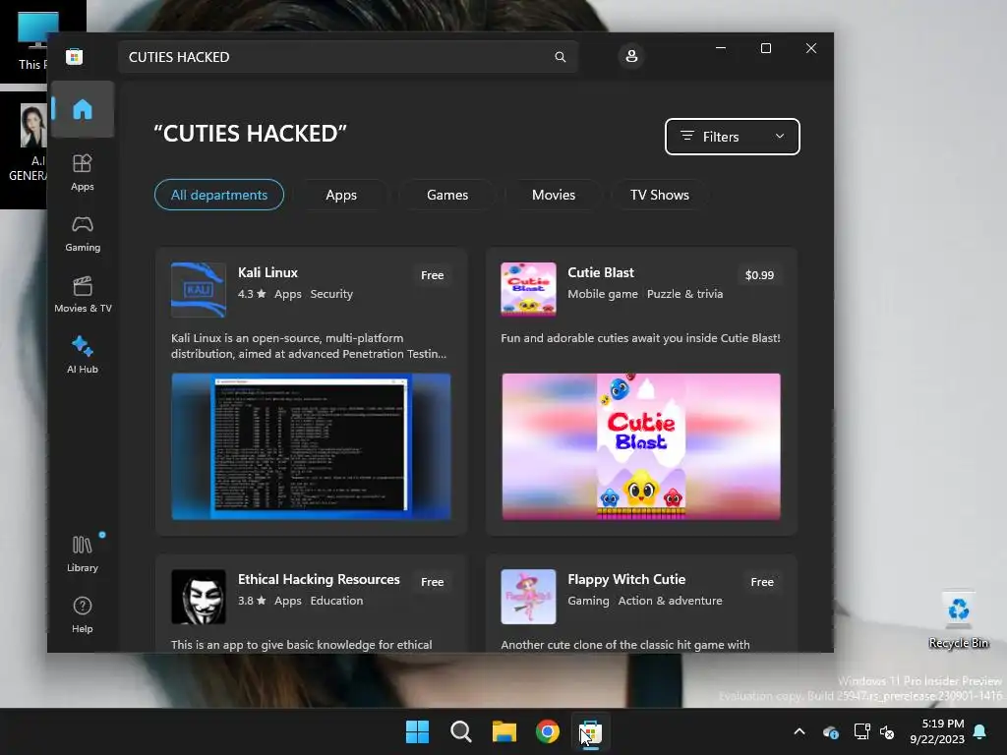This screenshot has height=755, width=1007.
Task: Click the Kali Linux description text
Action: tap(308, 346)
